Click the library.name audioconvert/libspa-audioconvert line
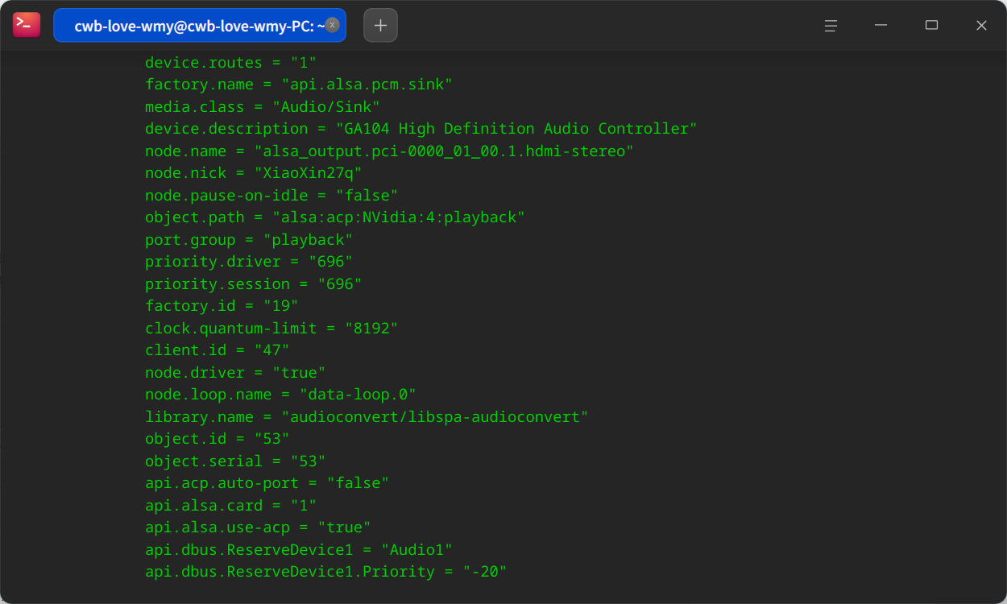The image size is (1007, 604). click(x=367, y=416)
